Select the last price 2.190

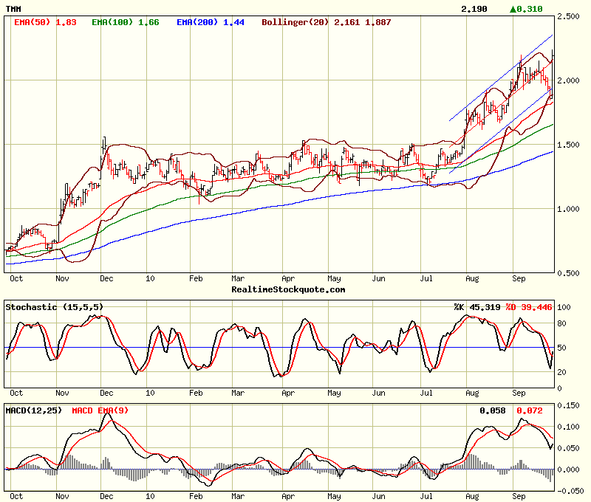click(x=474, y=9)
